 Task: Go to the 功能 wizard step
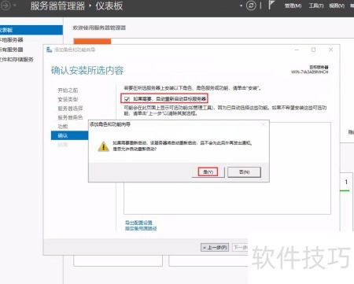click(63, 127)
